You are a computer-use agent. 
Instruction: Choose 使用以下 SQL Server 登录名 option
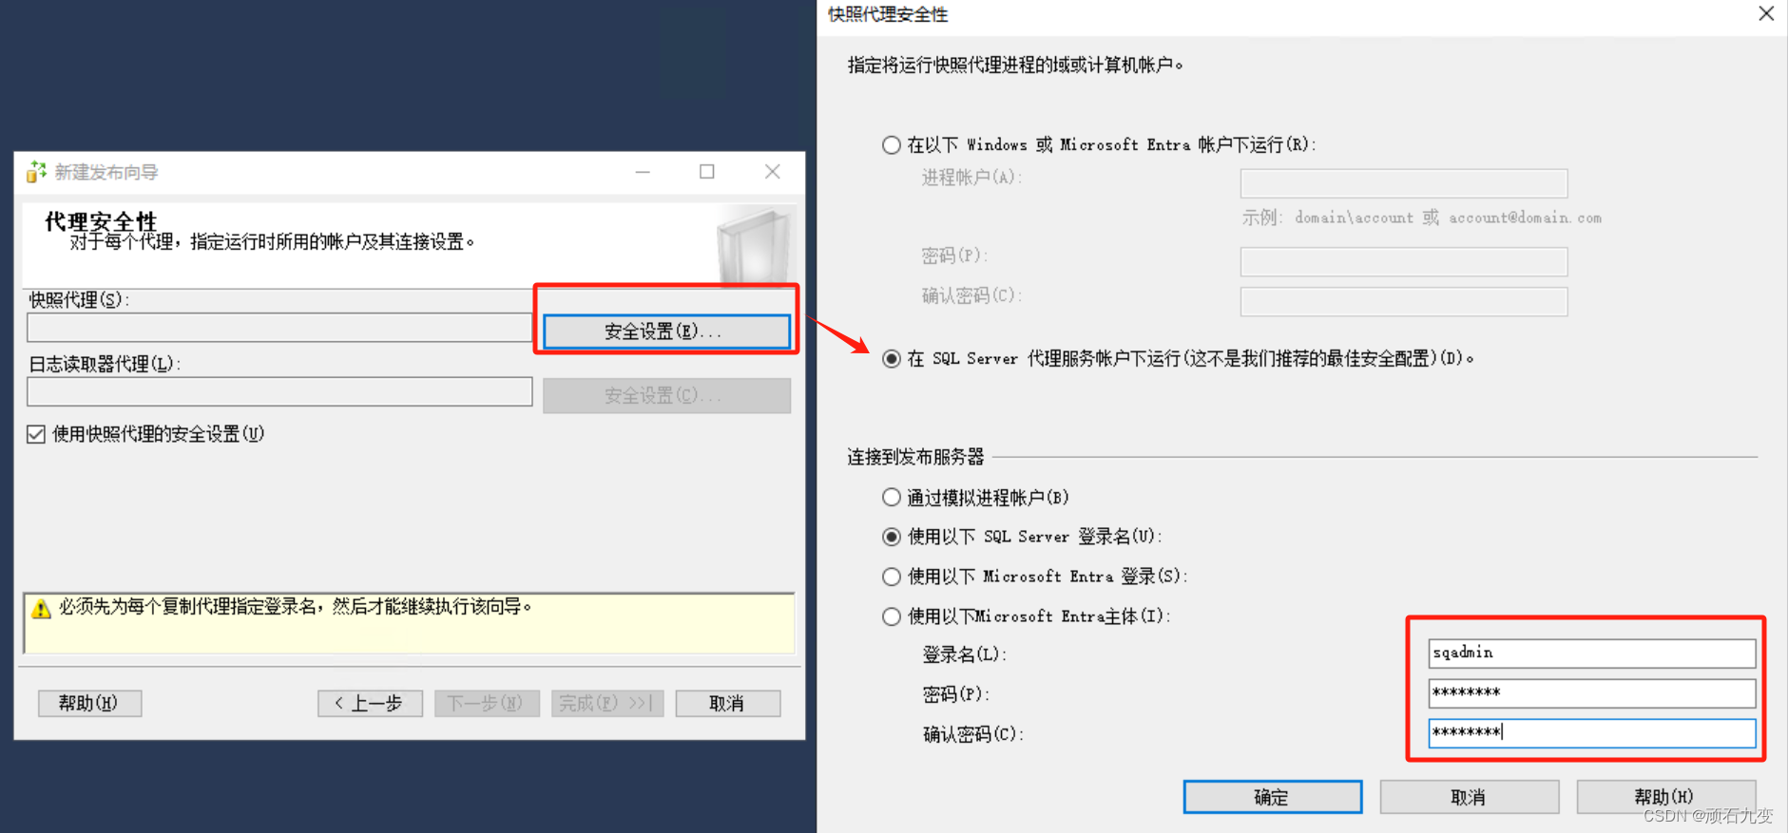(891, 537)
